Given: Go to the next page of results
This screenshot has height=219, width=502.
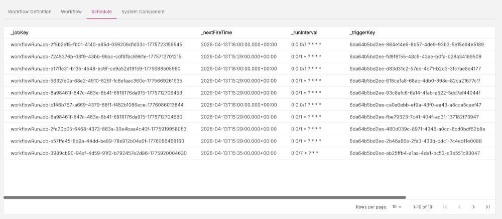Looking at the screenshot, I should [x=473, y=207].
